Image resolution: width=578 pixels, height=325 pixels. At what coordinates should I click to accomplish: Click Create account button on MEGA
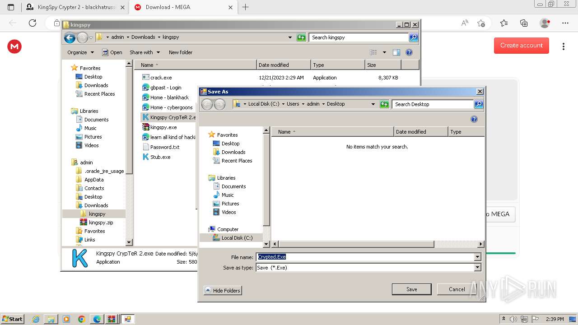[521, 46]
